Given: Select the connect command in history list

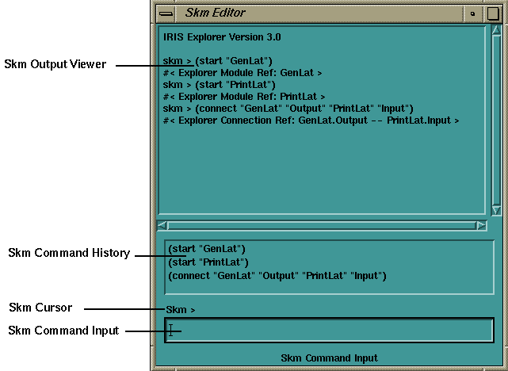Looking at the screenshot, I should (x=277, y=276).
